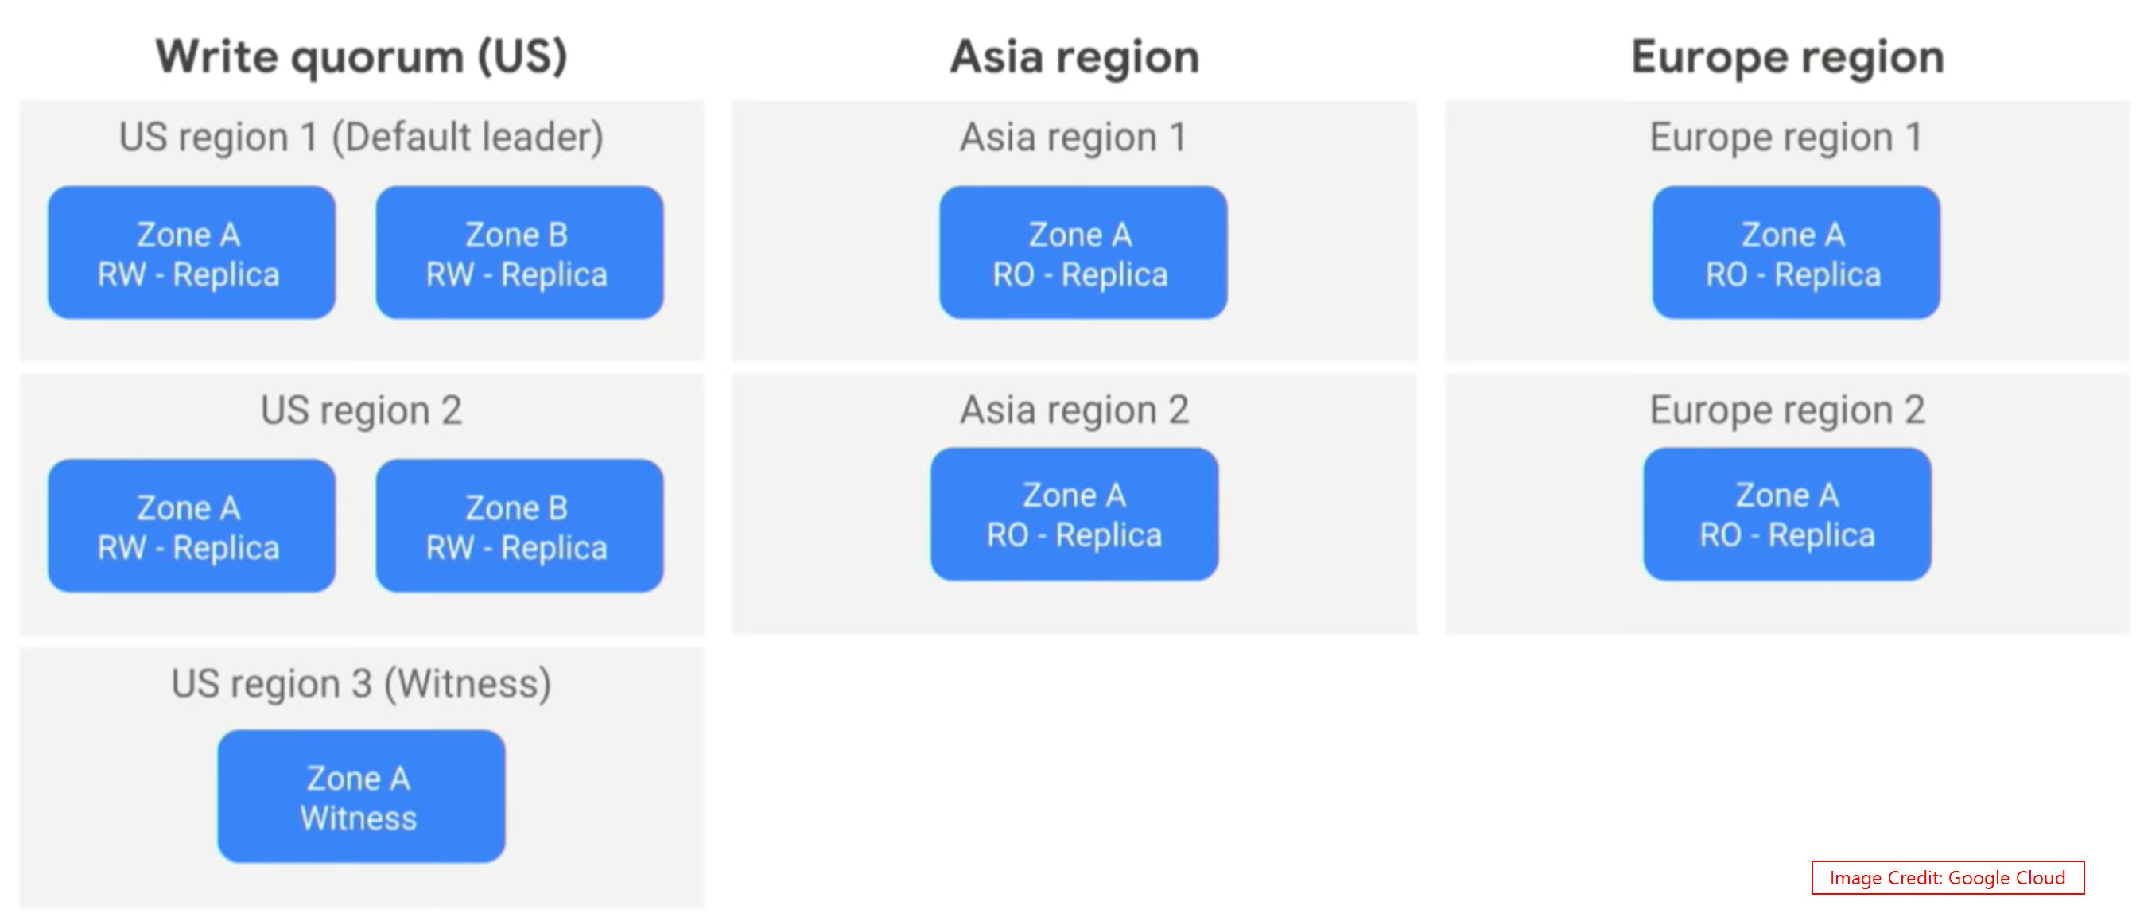Select Zone A RW replica in US region 2
The width and height of the screenshot is (2140, 921).
[191, 526]
